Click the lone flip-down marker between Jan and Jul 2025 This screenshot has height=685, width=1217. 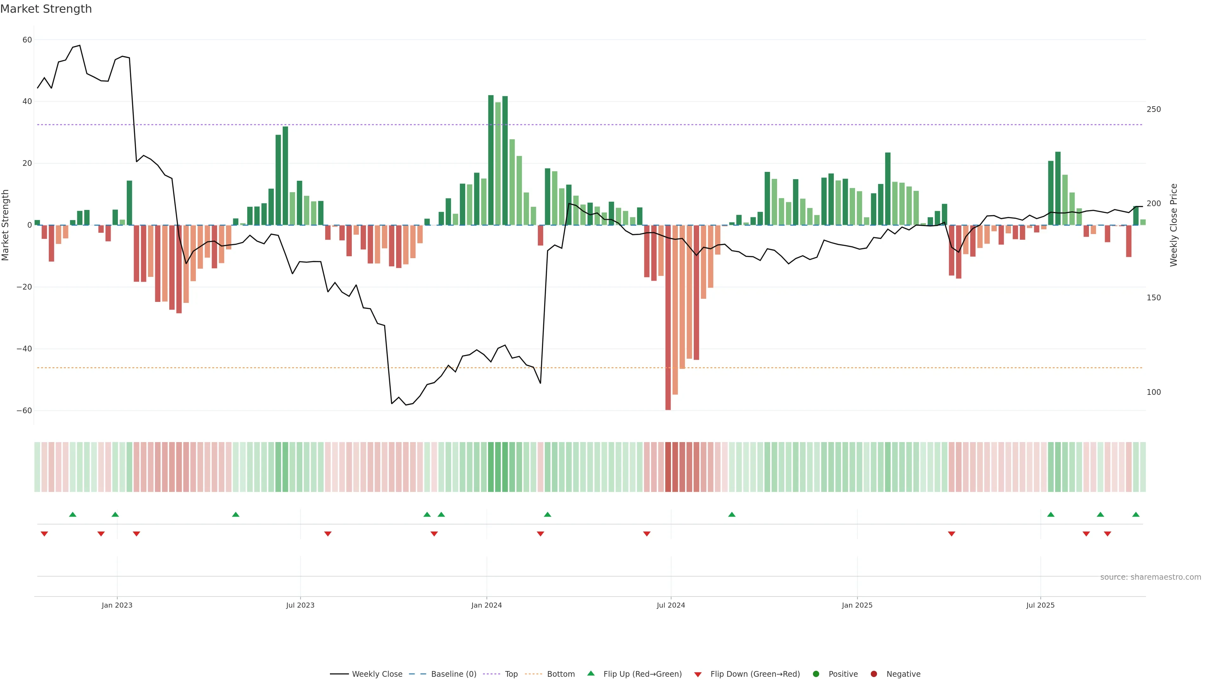(x=951, y=534)
